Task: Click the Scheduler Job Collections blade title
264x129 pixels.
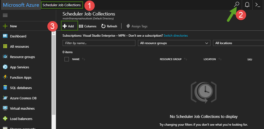Action: tap(89, 14)
